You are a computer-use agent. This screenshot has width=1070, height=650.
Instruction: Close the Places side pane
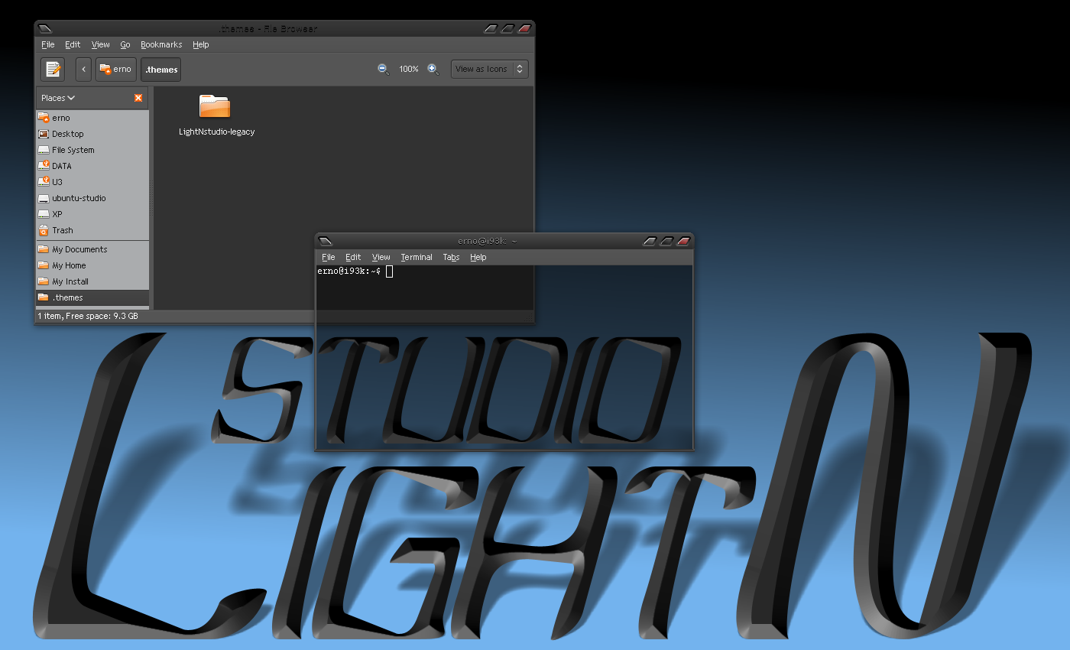(x=138, y=98)
